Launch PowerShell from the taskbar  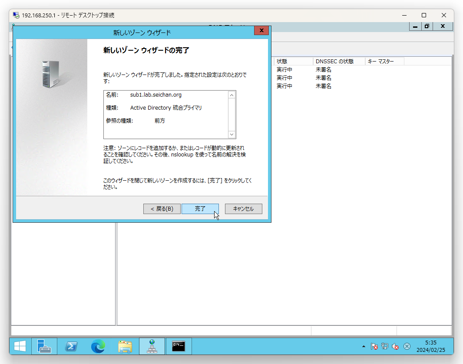pyautogui.click(x=71, y=346)
